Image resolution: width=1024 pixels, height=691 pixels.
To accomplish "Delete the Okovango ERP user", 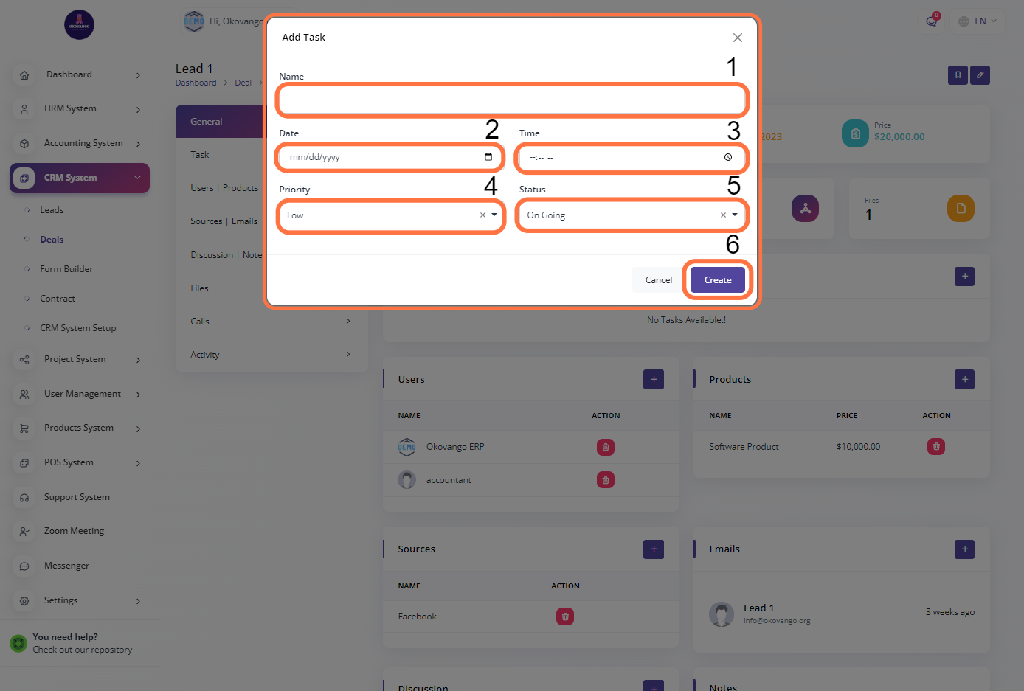I will (x=605, y=447).
